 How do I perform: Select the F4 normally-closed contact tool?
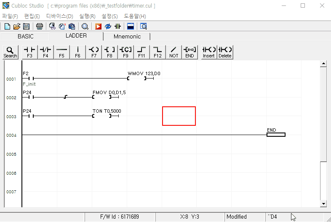pyautogui.click(x=45, y=52)
